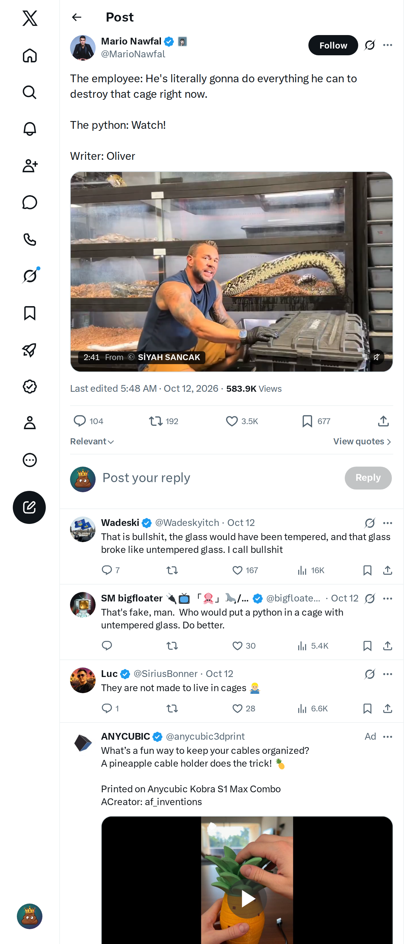Viewport: 404px width, 944px height.
Task: Open Grok icon in left sidebar
Action: pos(30,276)
